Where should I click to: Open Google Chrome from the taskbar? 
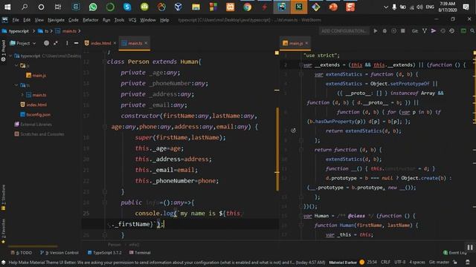[x=248, y=7]
